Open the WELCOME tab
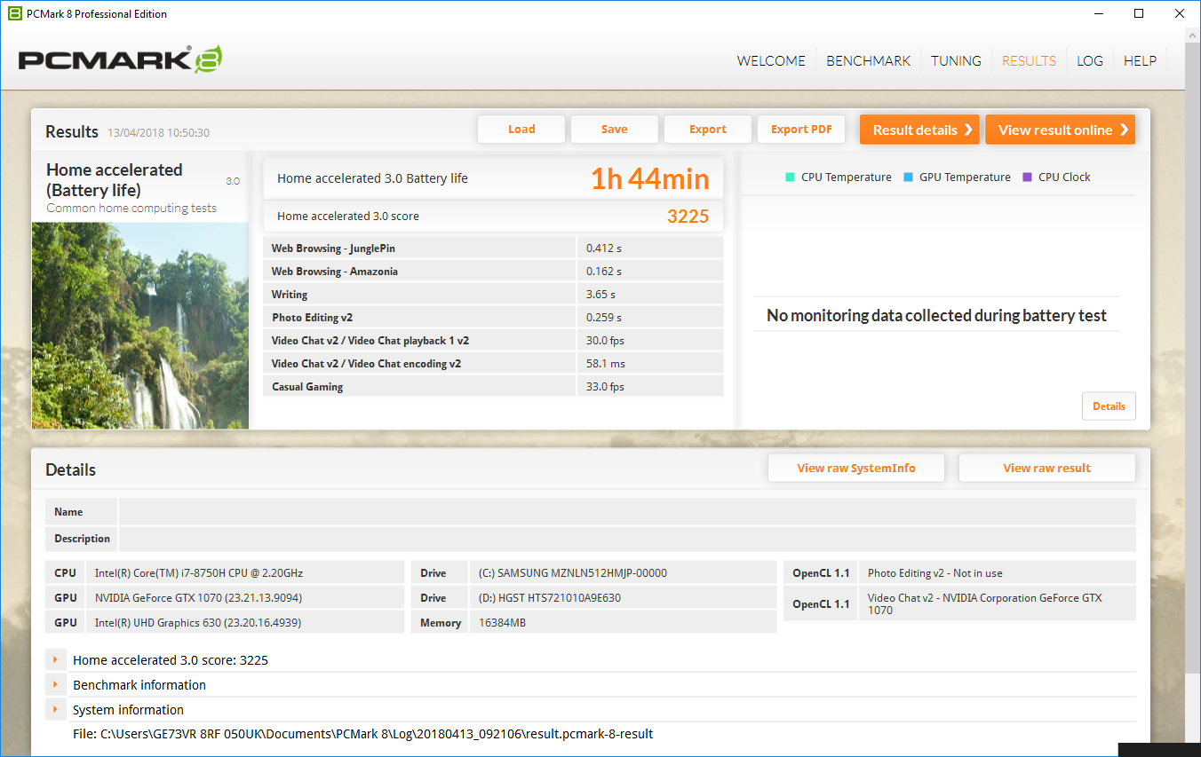This screenshot has height=757, width=1201. pyautogui.click(x=771, y=61)
